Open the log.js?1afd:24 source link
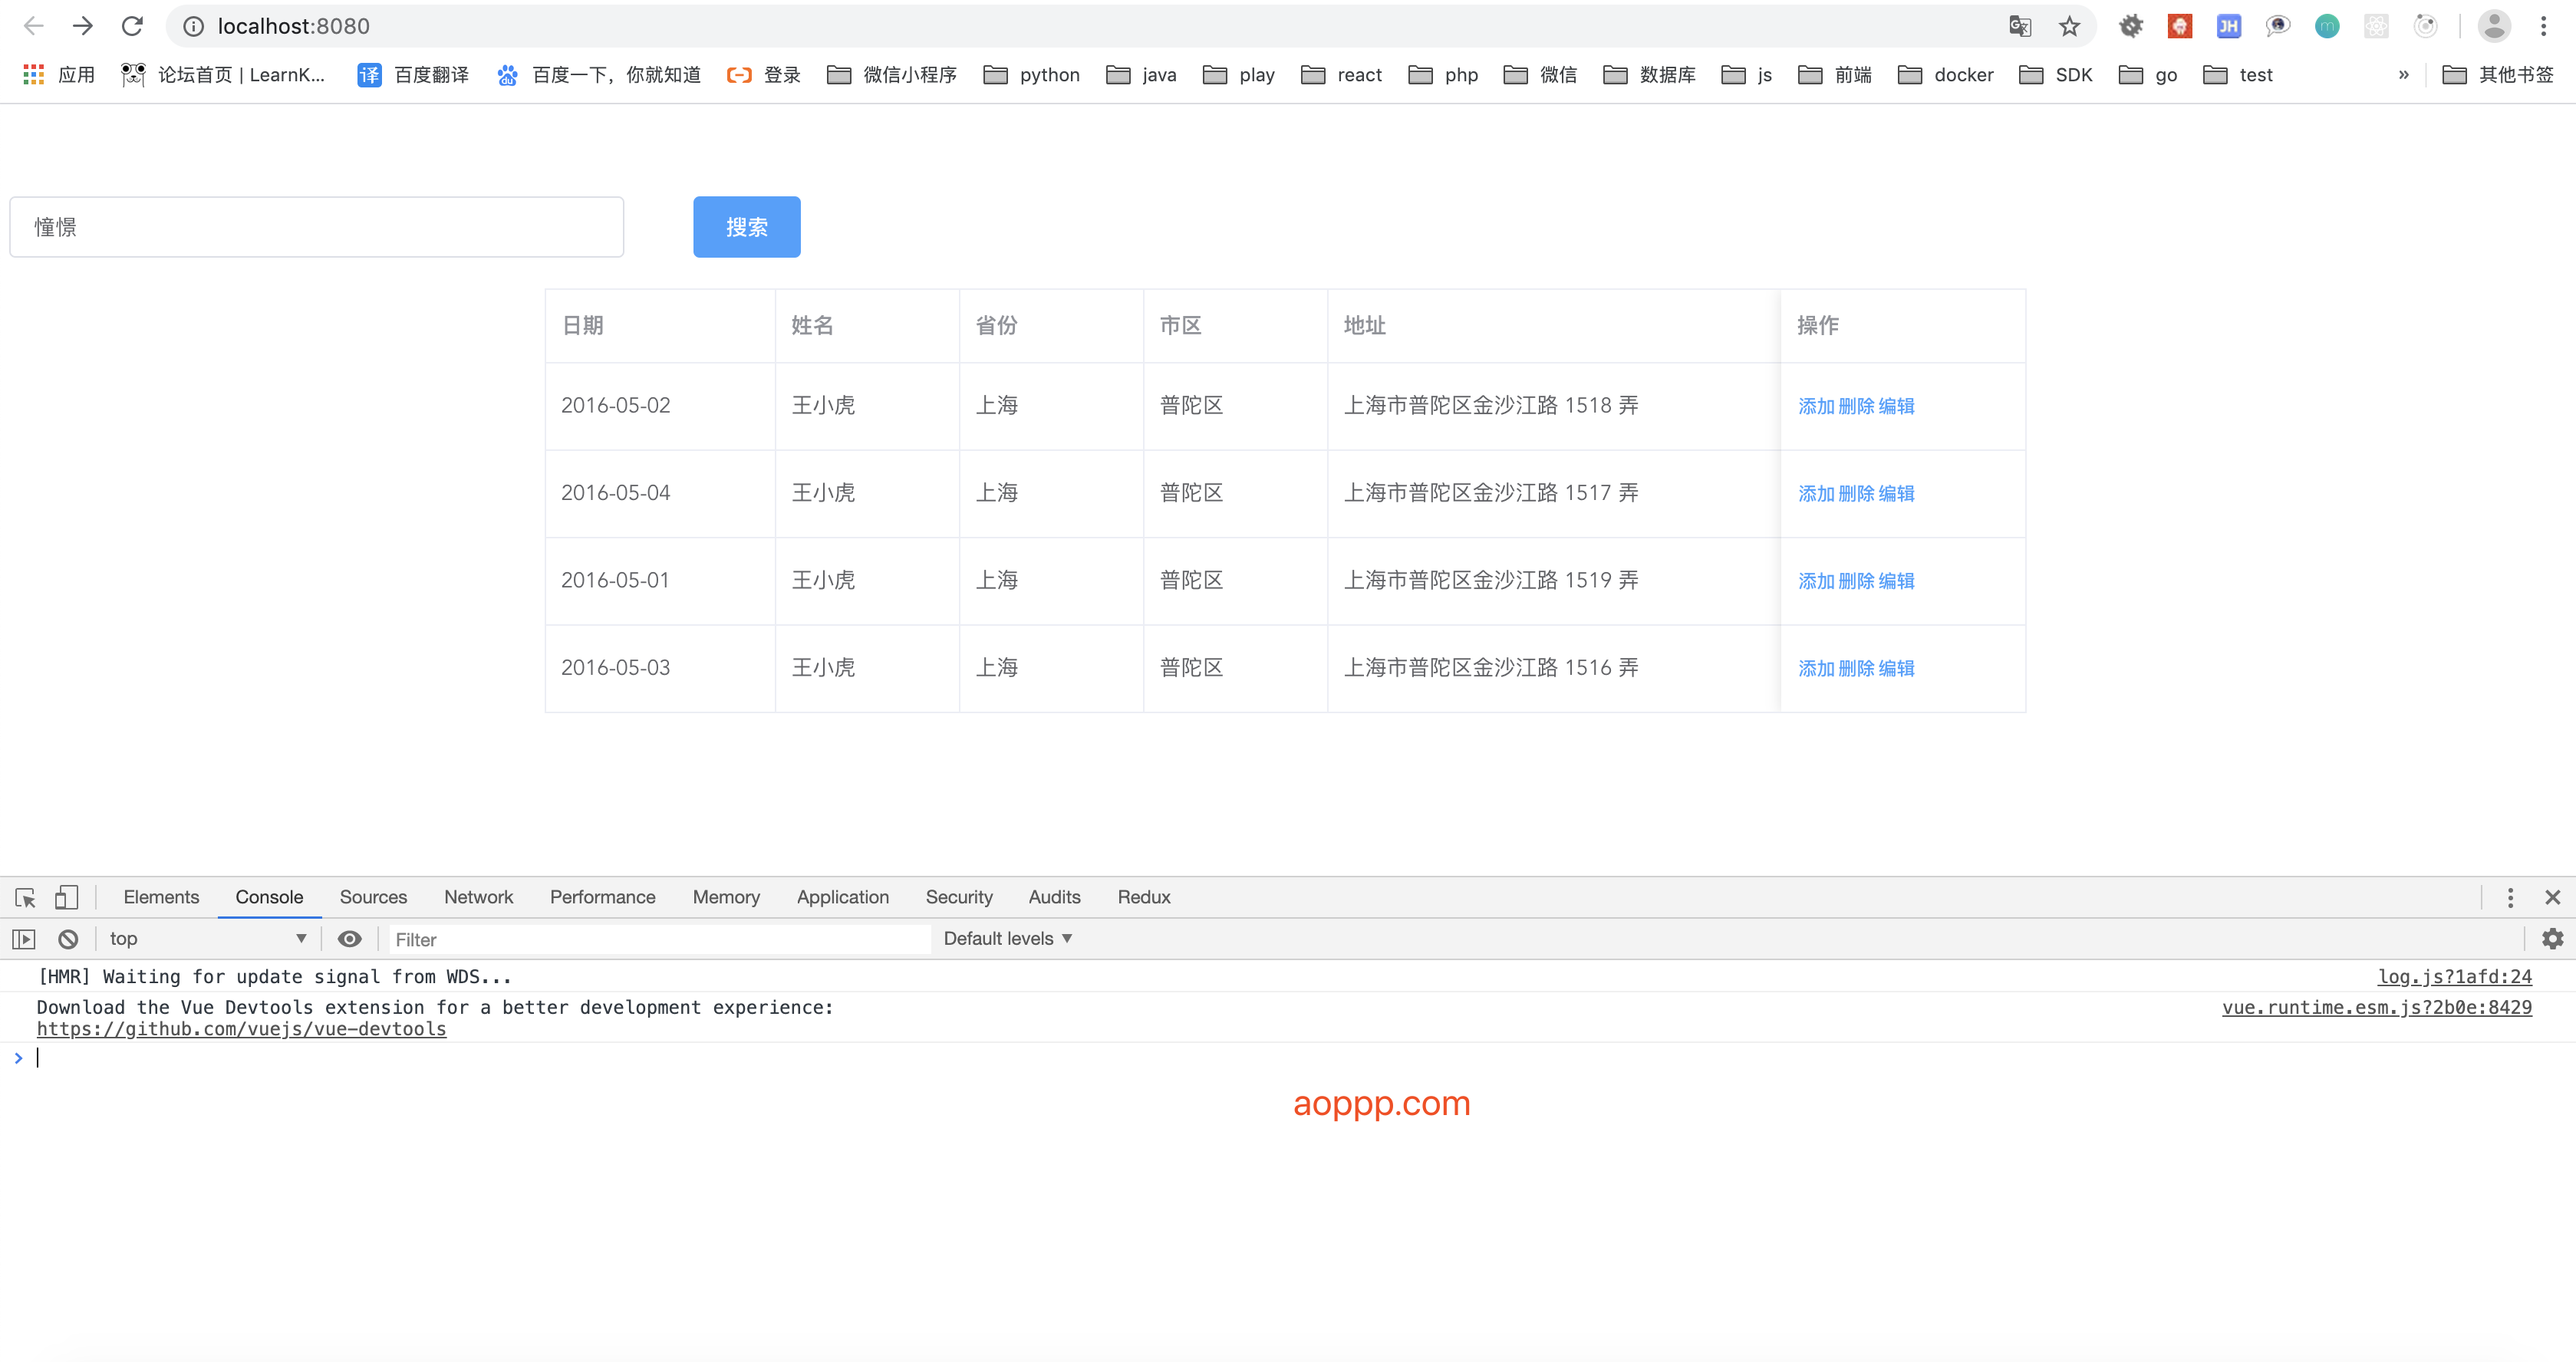The height and width of the screenshot is (1362, 2576). point(2454,977)
